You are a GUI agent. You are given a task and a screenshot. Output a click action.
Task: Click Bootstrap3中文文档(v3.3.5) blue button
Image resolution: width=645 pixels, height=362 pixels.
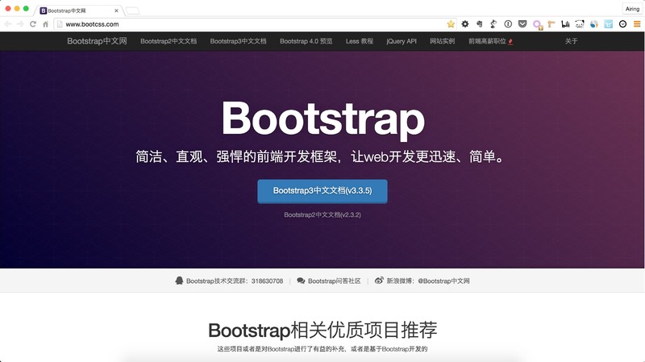[x=322, y=191]
